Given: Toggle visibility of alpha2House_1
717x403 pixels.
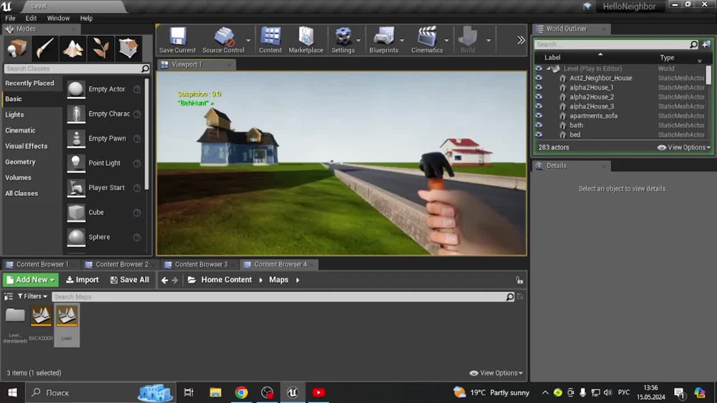Looking at the screenshot, I should [x=539, y=87].
